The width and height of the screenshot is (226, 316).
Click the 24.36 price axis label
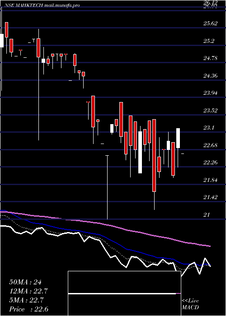click(x=211, y=76)
